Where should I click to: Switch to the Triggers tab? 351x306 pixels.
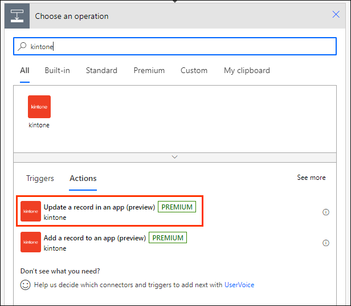40,178
